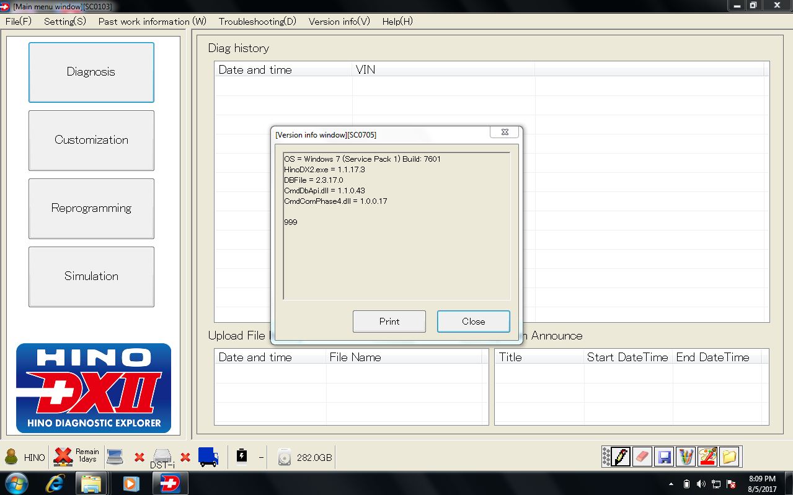This screenshot has width=793, height=495.
Task: Open the yellow folder icon in toolbar
Action: pyautogui.click(x=729, y=457)
